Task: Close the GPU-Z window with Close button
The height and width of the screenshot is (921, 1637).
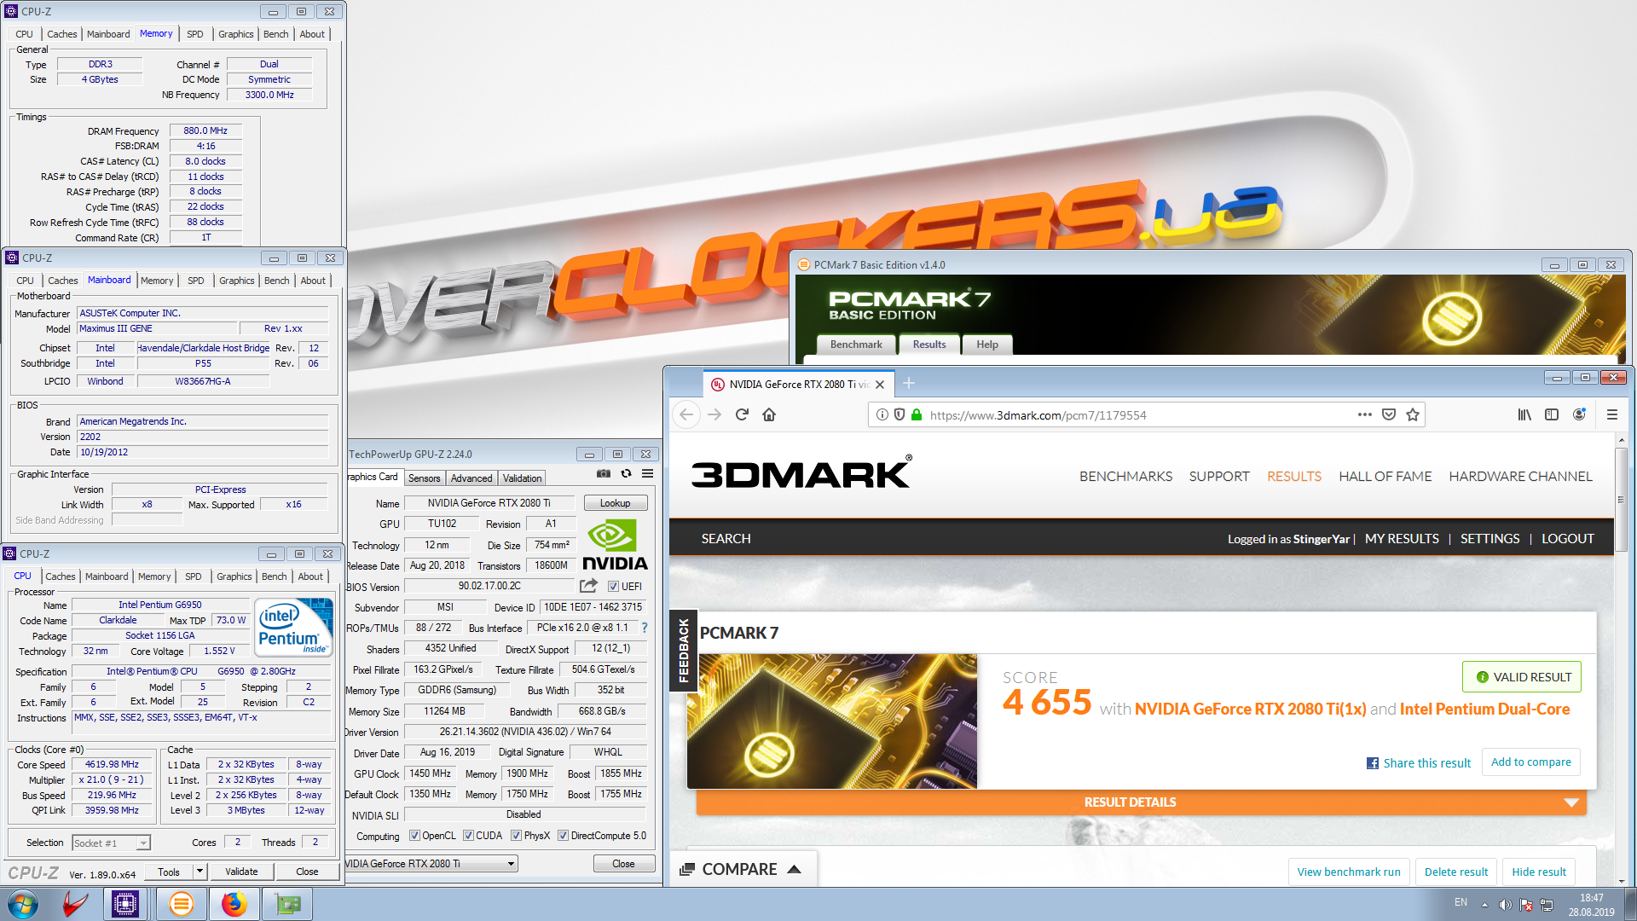Action: coord(623,864)
